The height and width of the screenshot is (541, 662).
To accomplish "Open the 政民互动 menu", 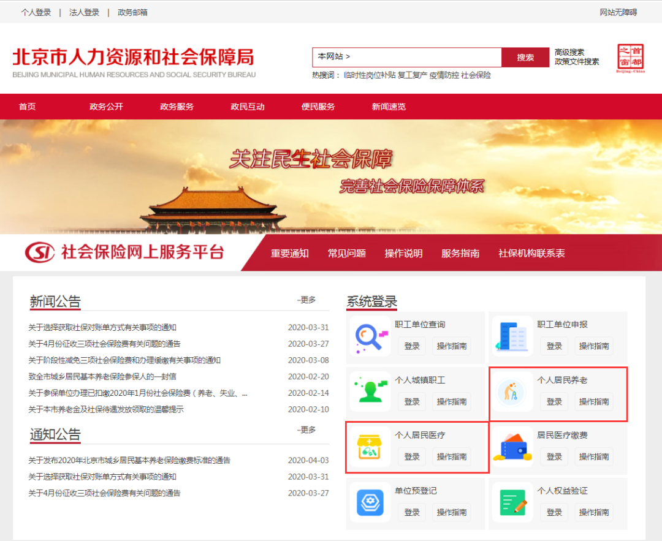I will coord(248,107).
